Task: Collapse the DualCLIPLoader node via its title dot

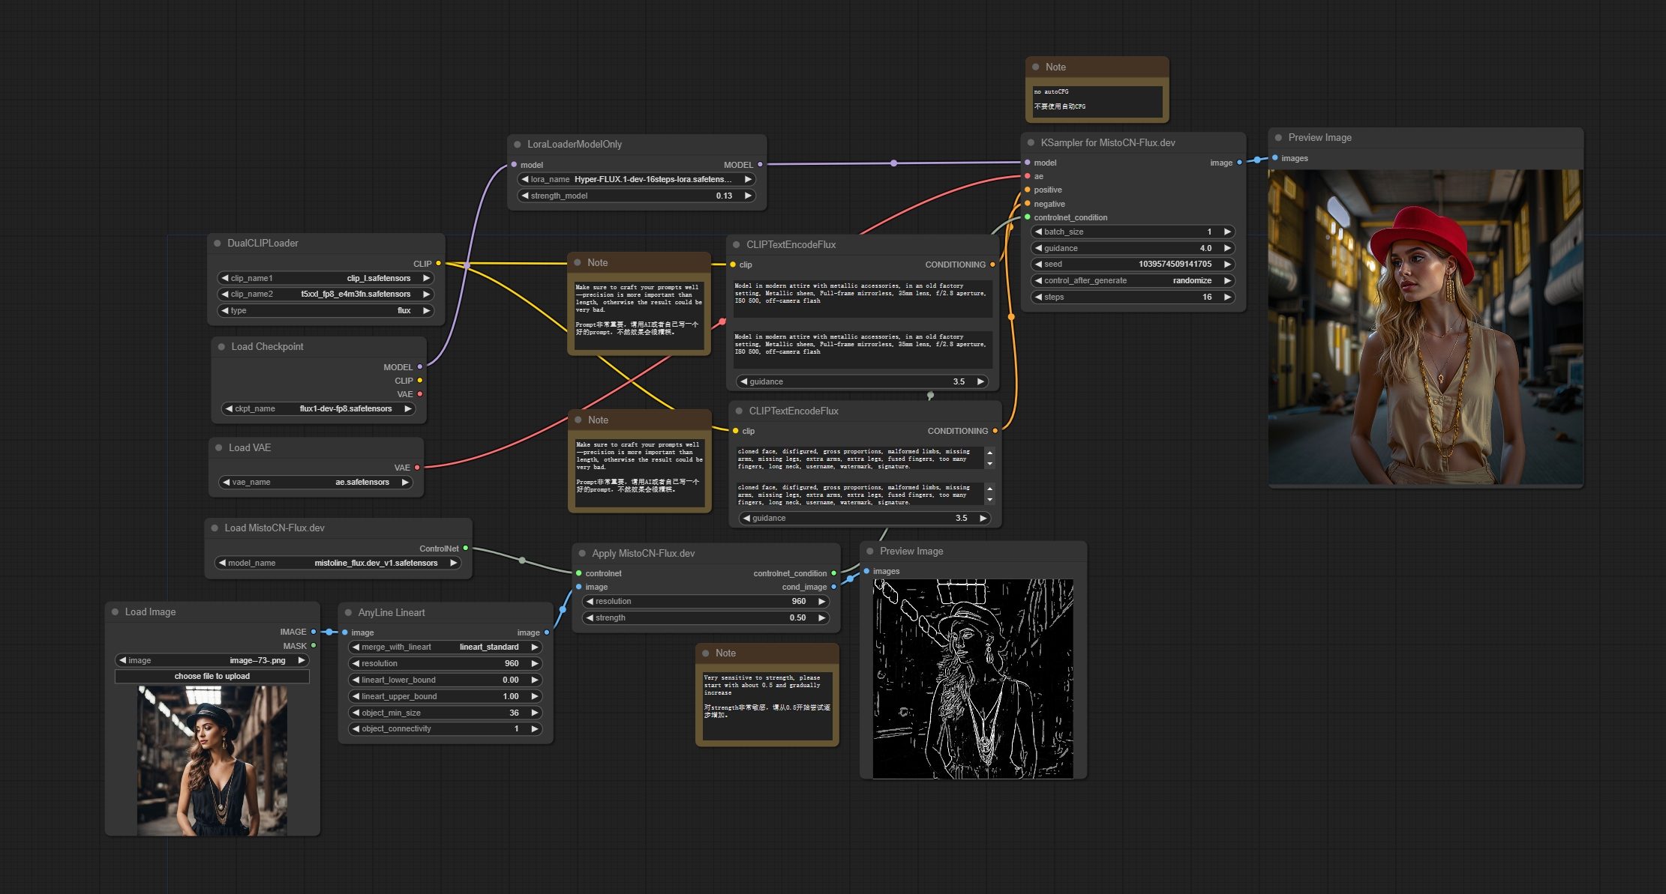Action: [218, 244]
